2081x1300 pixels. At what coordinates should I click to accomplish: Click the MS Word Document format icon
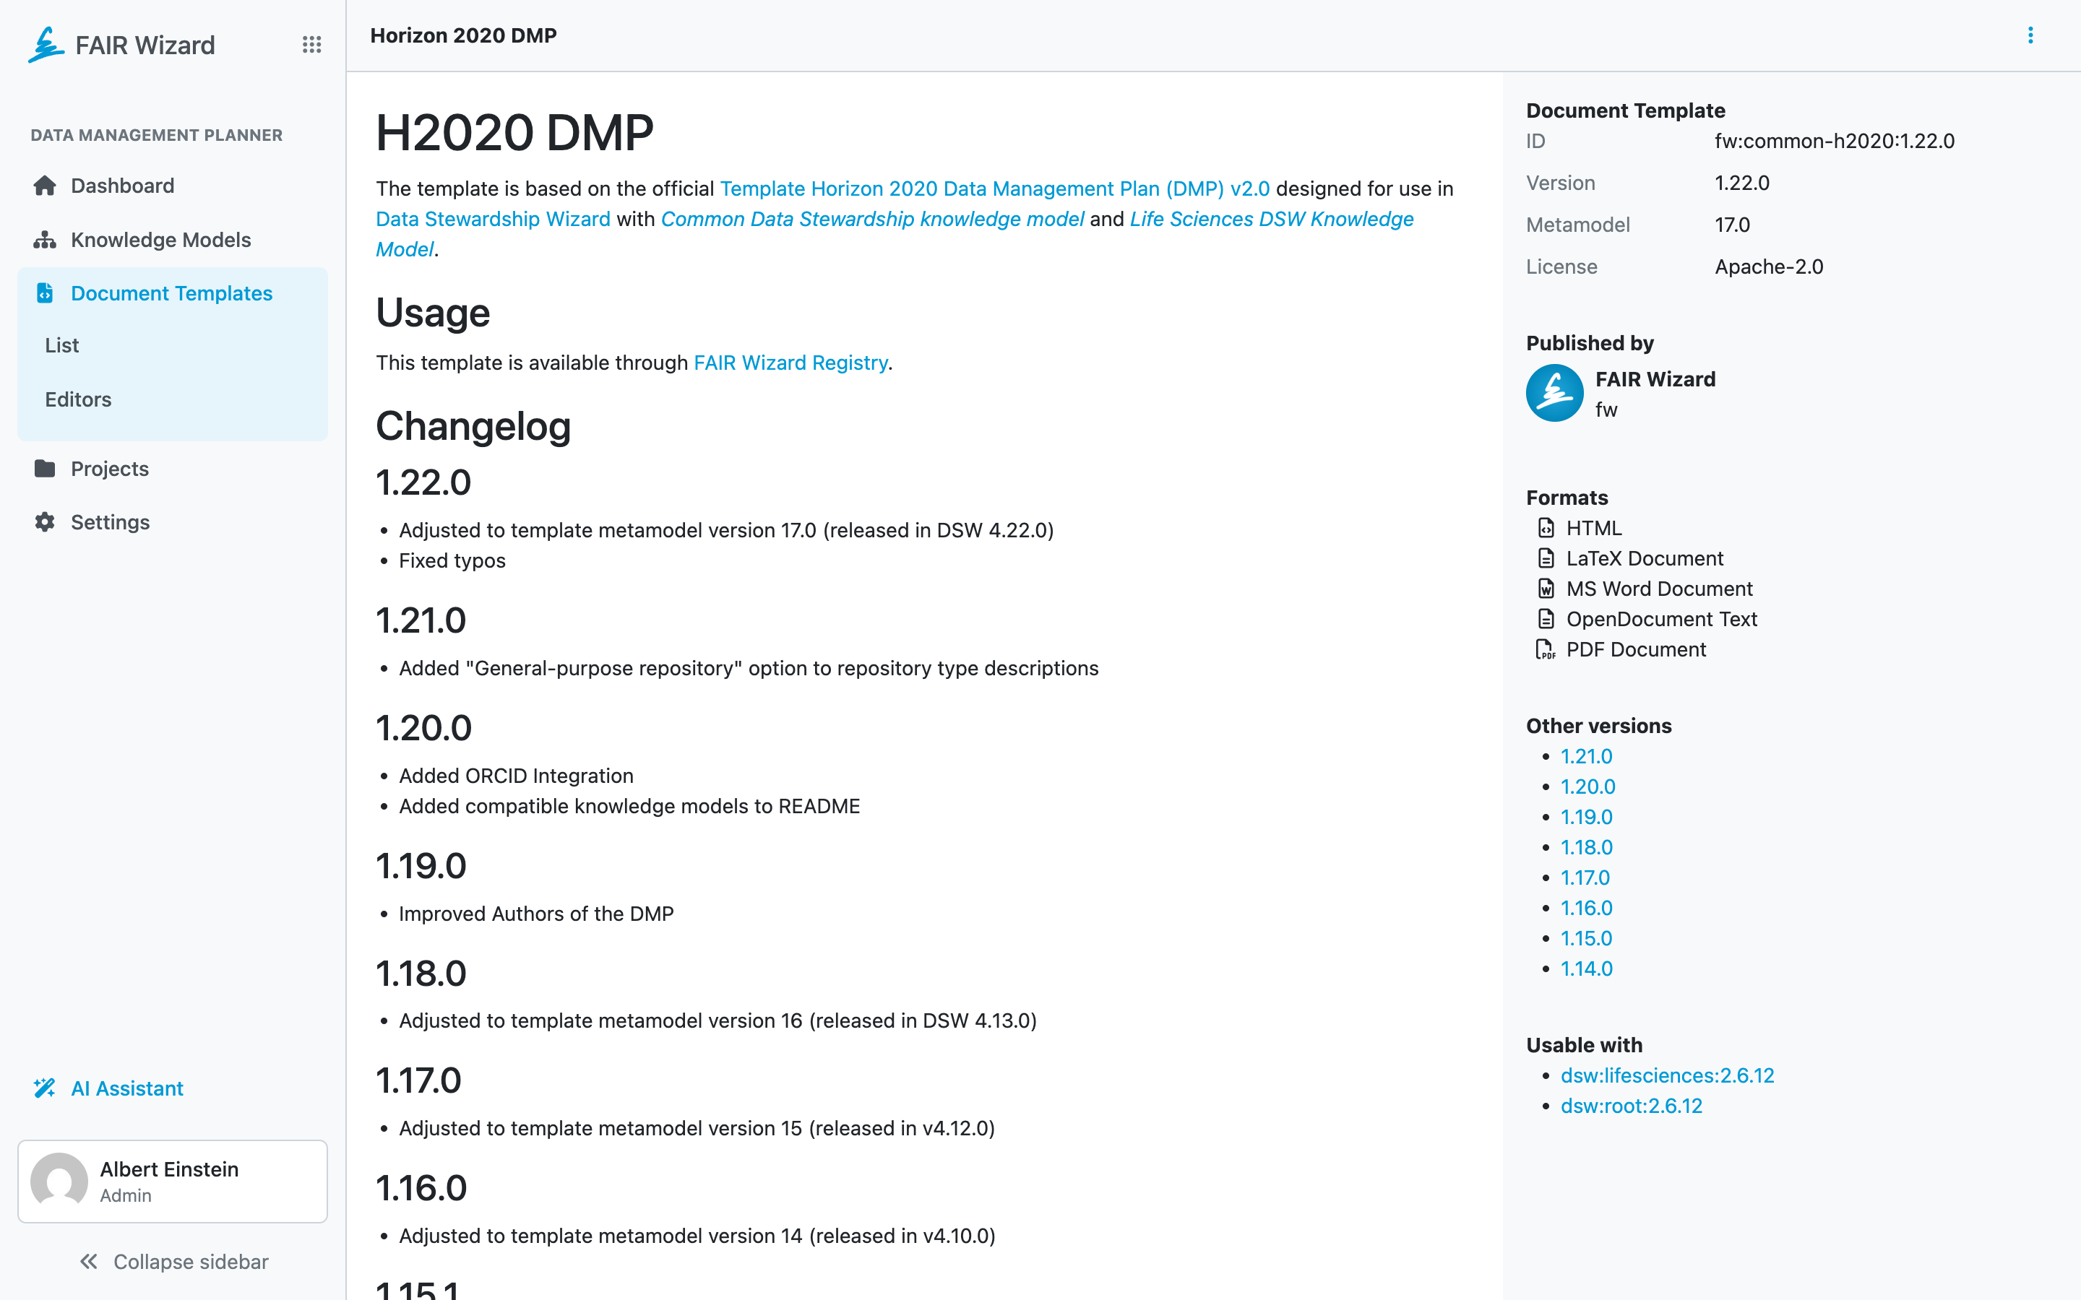[1546, 588]
